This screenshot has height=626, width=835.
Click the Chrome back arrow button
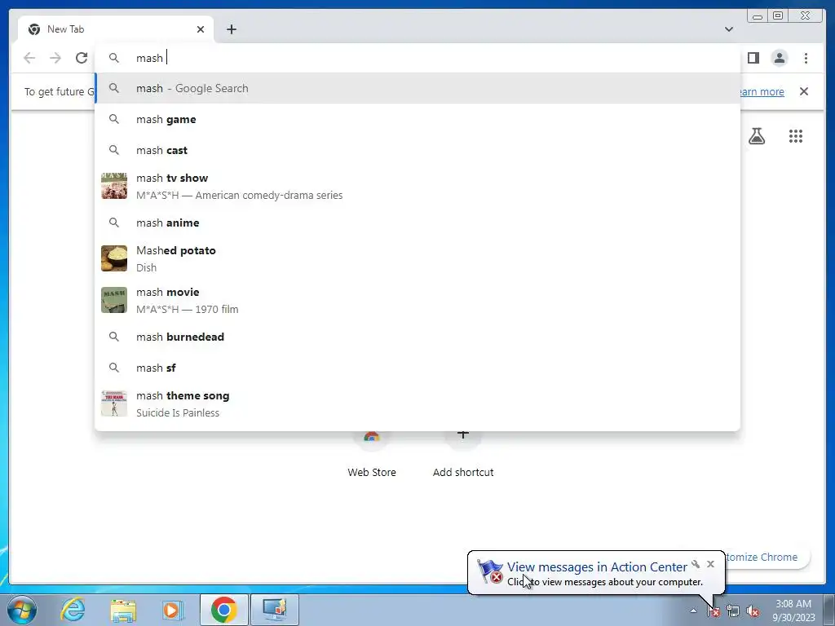pos(29,58)
